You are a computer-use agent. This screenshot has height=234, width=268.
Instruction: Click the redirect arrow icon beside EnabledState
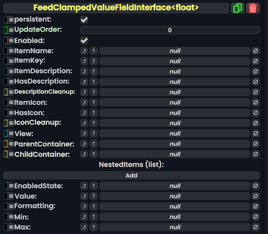(x=84, y=186)
